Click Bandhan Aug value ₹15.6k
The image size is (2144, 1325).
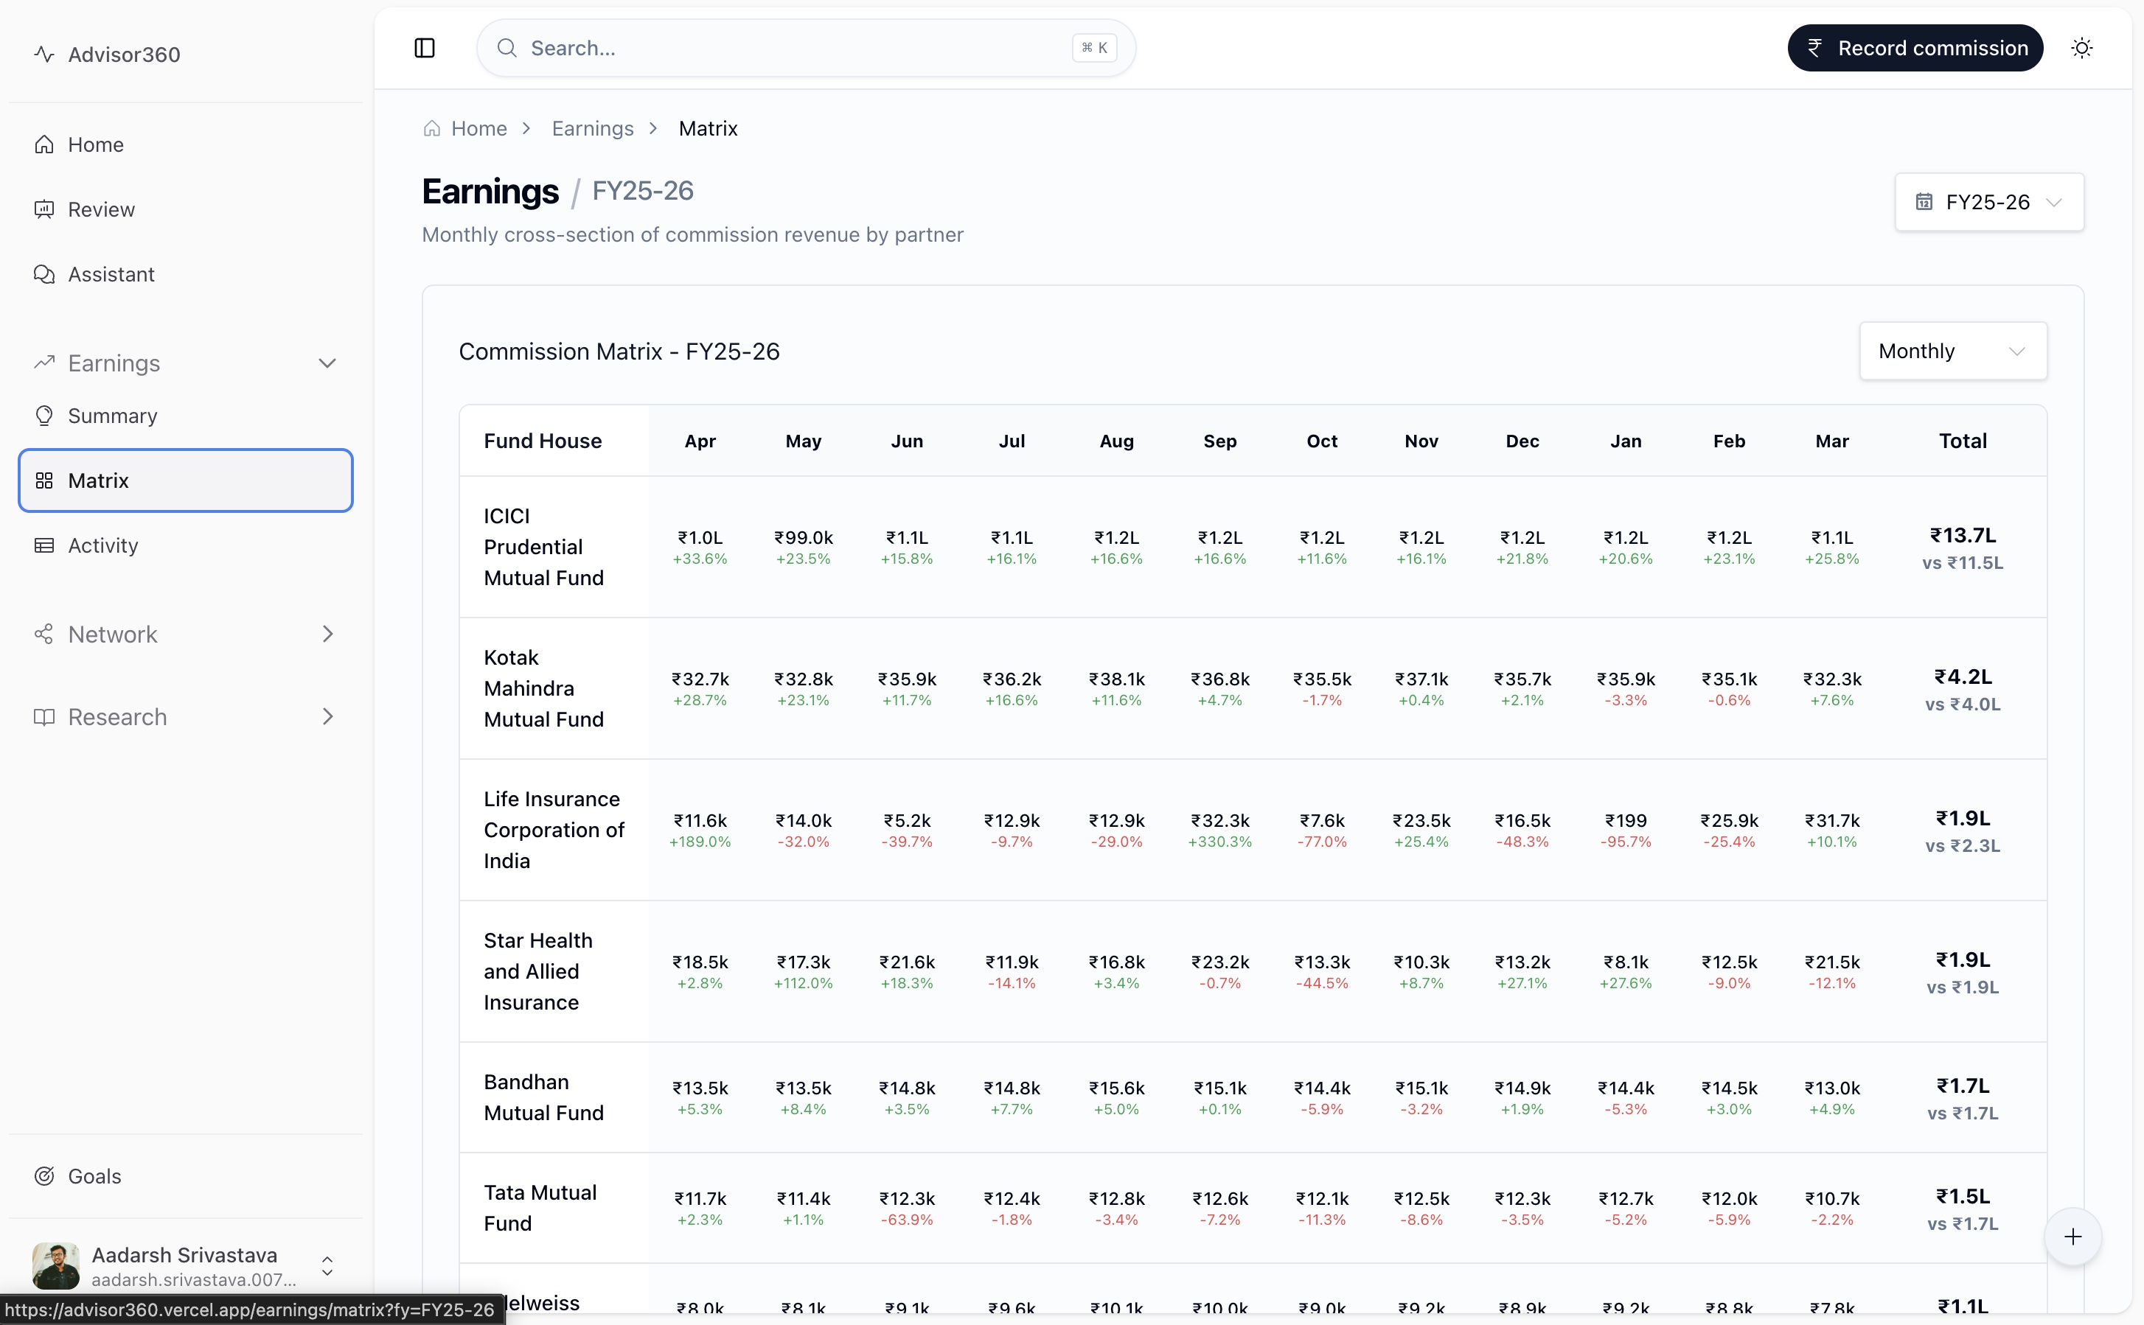coord(1115,1088)
